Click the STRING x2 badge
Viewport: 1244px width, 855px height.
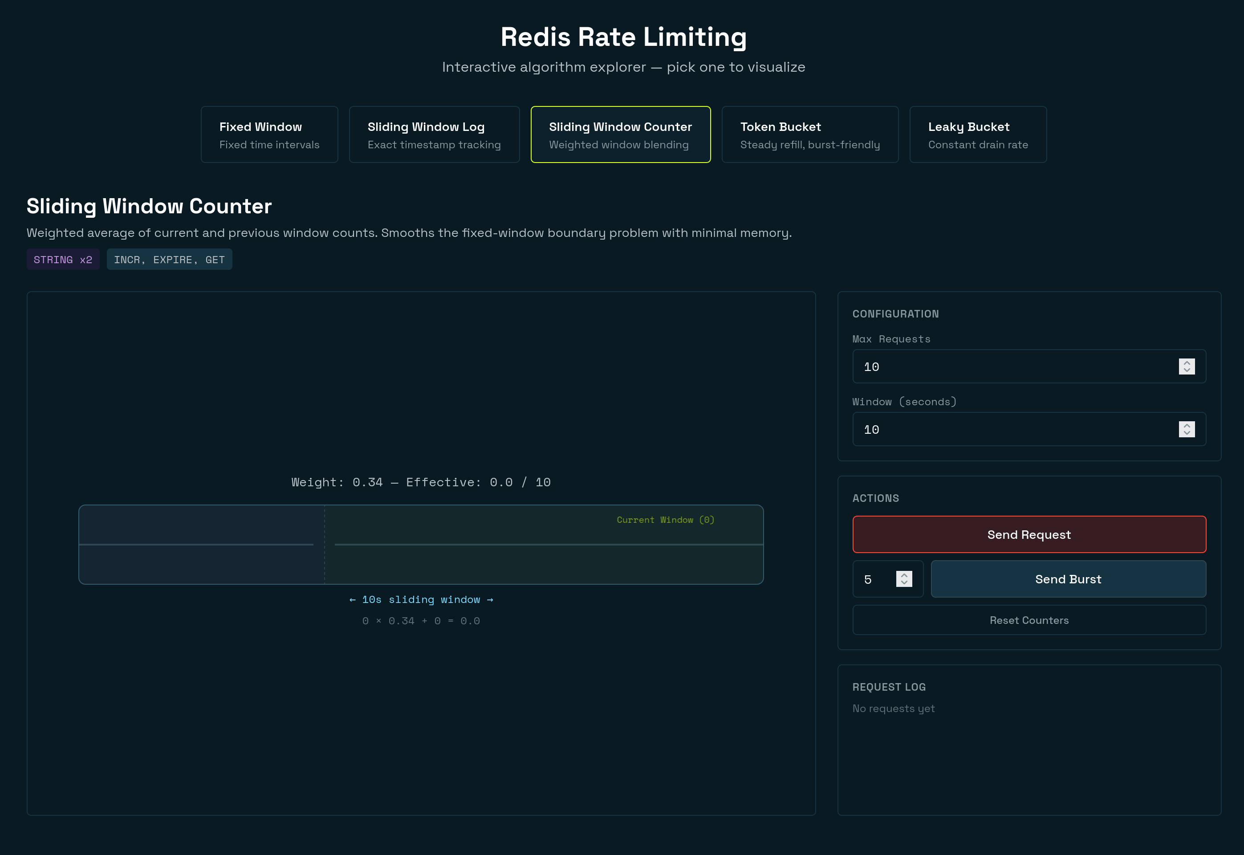point(63,259)
